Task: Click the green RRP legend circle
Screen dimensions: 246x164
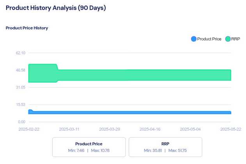Action: [228, 39]
